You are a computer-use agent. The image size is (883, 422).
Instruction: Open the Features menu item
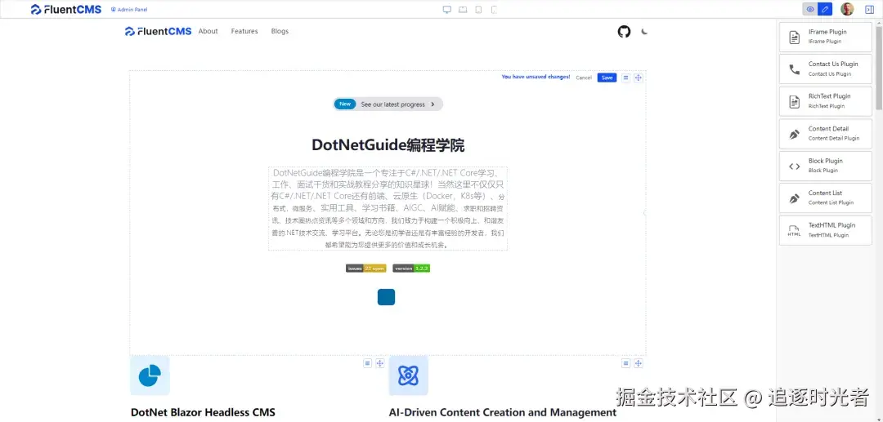pyautogui.click(x=244, y=32)
